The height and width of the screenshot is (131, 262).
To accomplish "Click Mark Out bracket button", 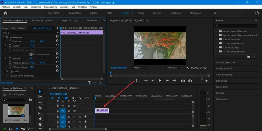I will [136, 81].
